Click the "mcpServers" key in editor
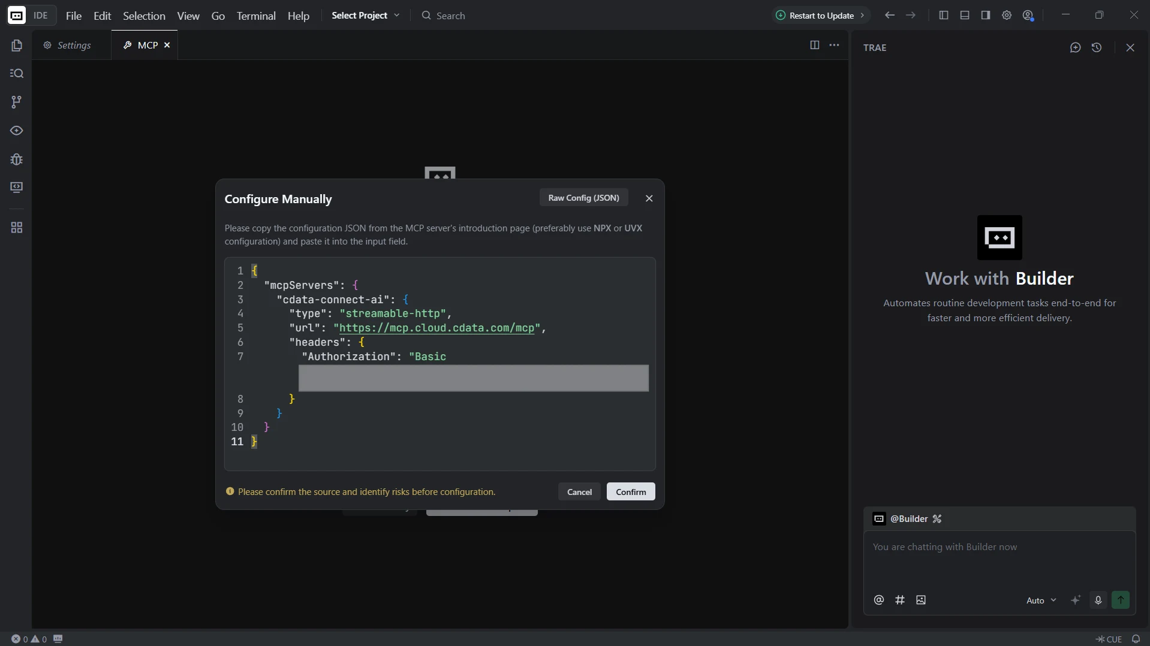The image size is (1150, 646). 302,286
